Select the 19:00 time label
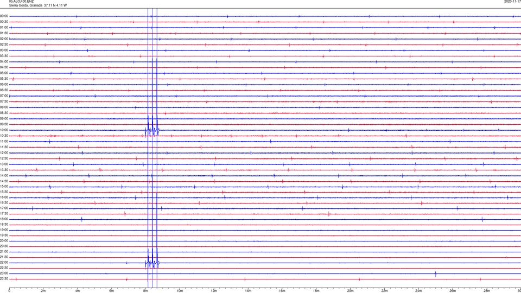This screenshot has width=521, height=293. (x=4, y=230)
